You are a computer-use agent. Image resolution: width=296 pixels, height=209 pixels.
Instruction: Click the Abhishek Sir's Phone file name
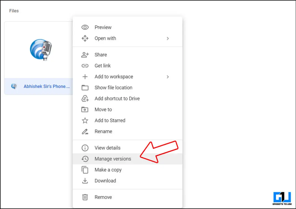pos(47,86)
